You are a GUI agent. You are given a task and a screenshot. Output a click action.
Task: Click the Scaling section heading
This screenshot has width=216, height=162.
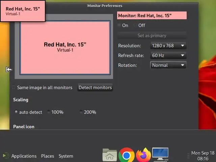21,100
